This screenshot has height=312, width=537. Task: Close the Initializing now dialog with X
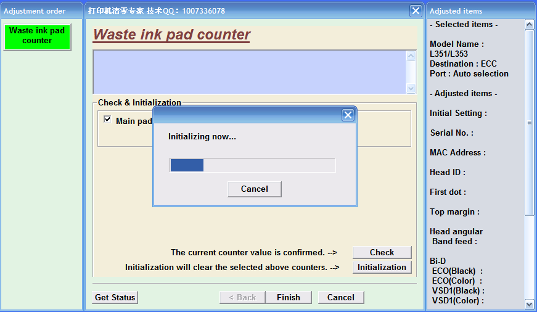click(x=348, y=115)
